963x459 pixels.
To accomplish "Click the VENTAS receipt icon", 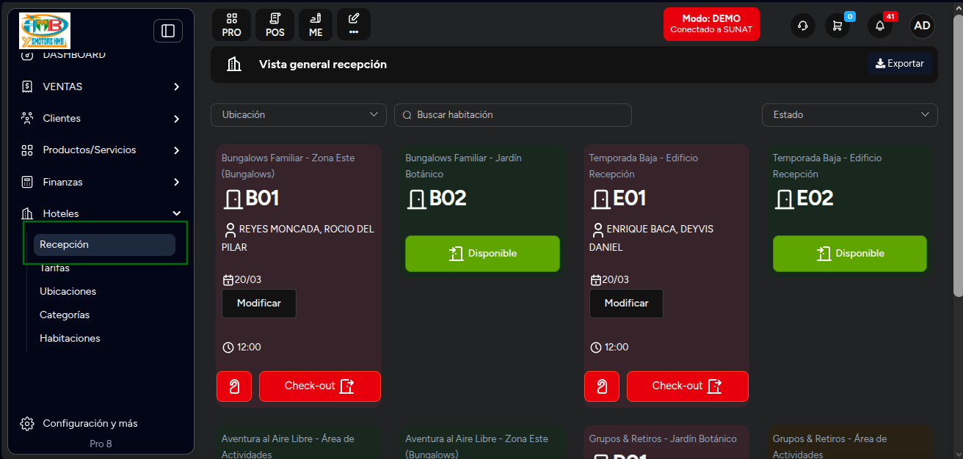I will [27, 87].
